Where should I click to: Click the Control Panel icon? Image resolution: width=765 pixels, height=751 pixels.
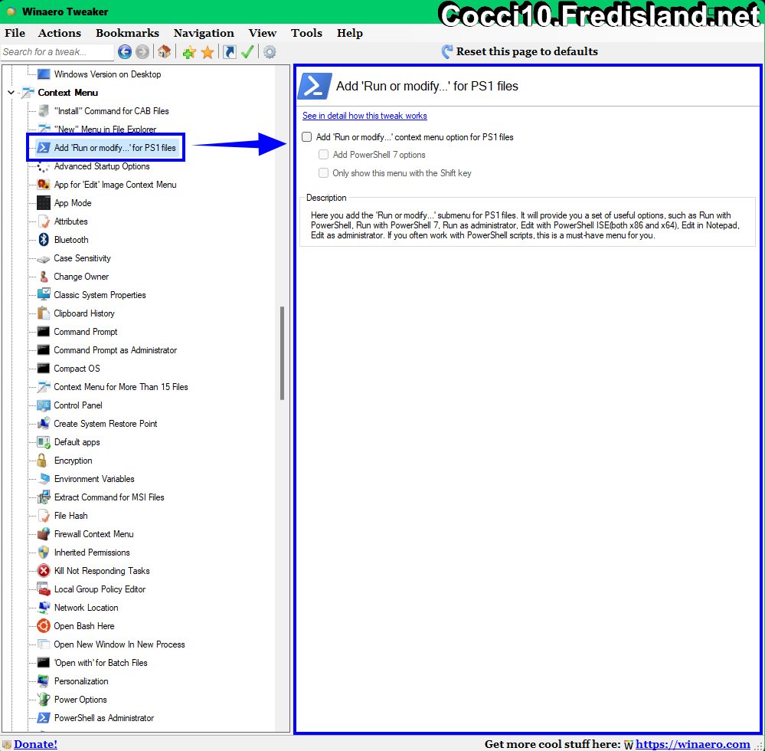coord(44,405)
